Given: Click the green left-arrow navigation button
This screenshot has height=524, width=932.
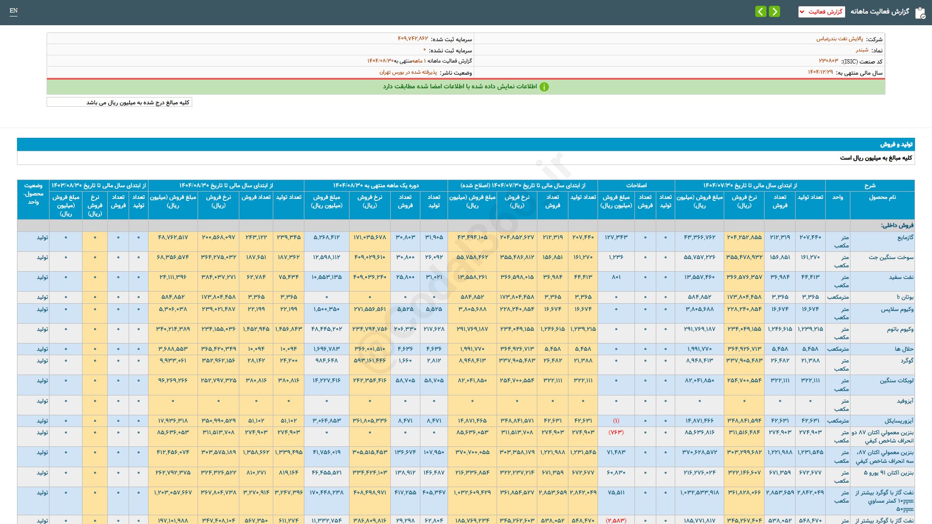Looking at the screenshot, I should (x=761, y=11).
